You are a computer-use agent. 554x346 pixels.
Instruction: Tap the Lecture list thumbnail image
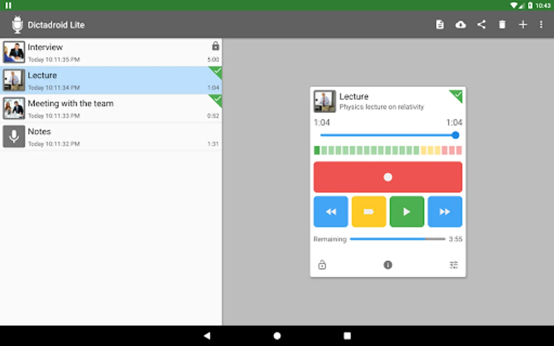[x=14, y=80]
